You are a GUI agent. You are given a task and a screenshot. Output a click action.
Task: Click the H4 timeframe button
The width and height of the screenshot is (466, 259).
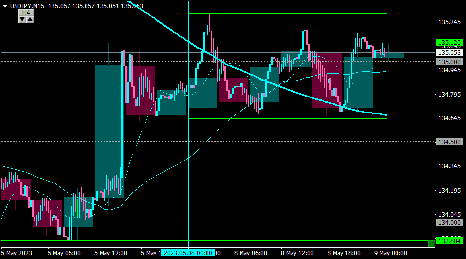pyautogui.click(x=26, y=12)
